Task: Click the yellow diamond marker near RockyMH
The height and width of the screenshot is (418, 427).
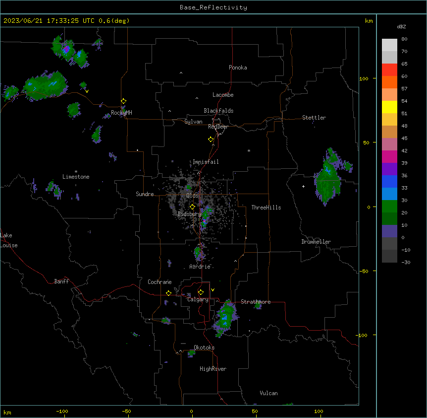Action: click(123, 101)
